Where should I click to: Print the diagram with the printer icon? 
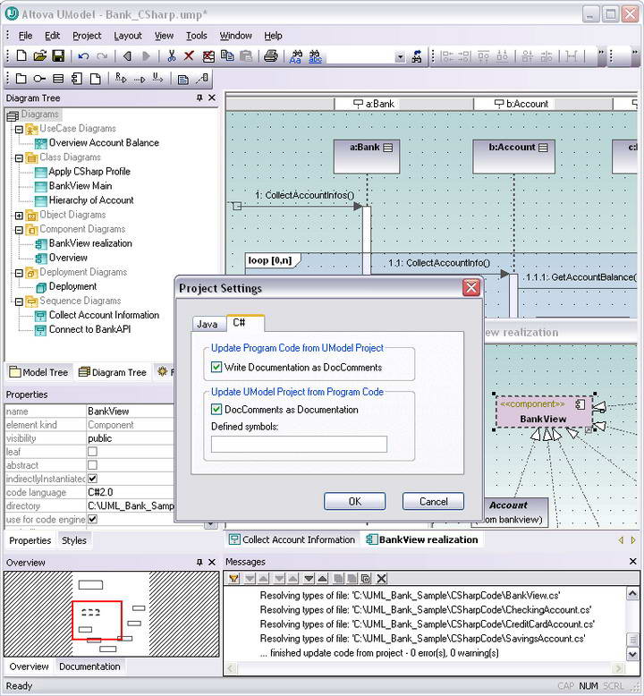coord(271,56)
